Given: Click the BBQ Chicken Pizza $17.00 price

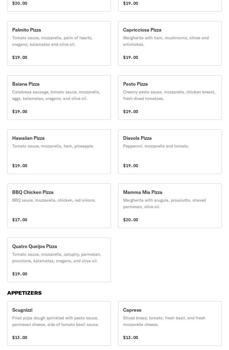Looking at the screenshot, I should coord(20,220).
